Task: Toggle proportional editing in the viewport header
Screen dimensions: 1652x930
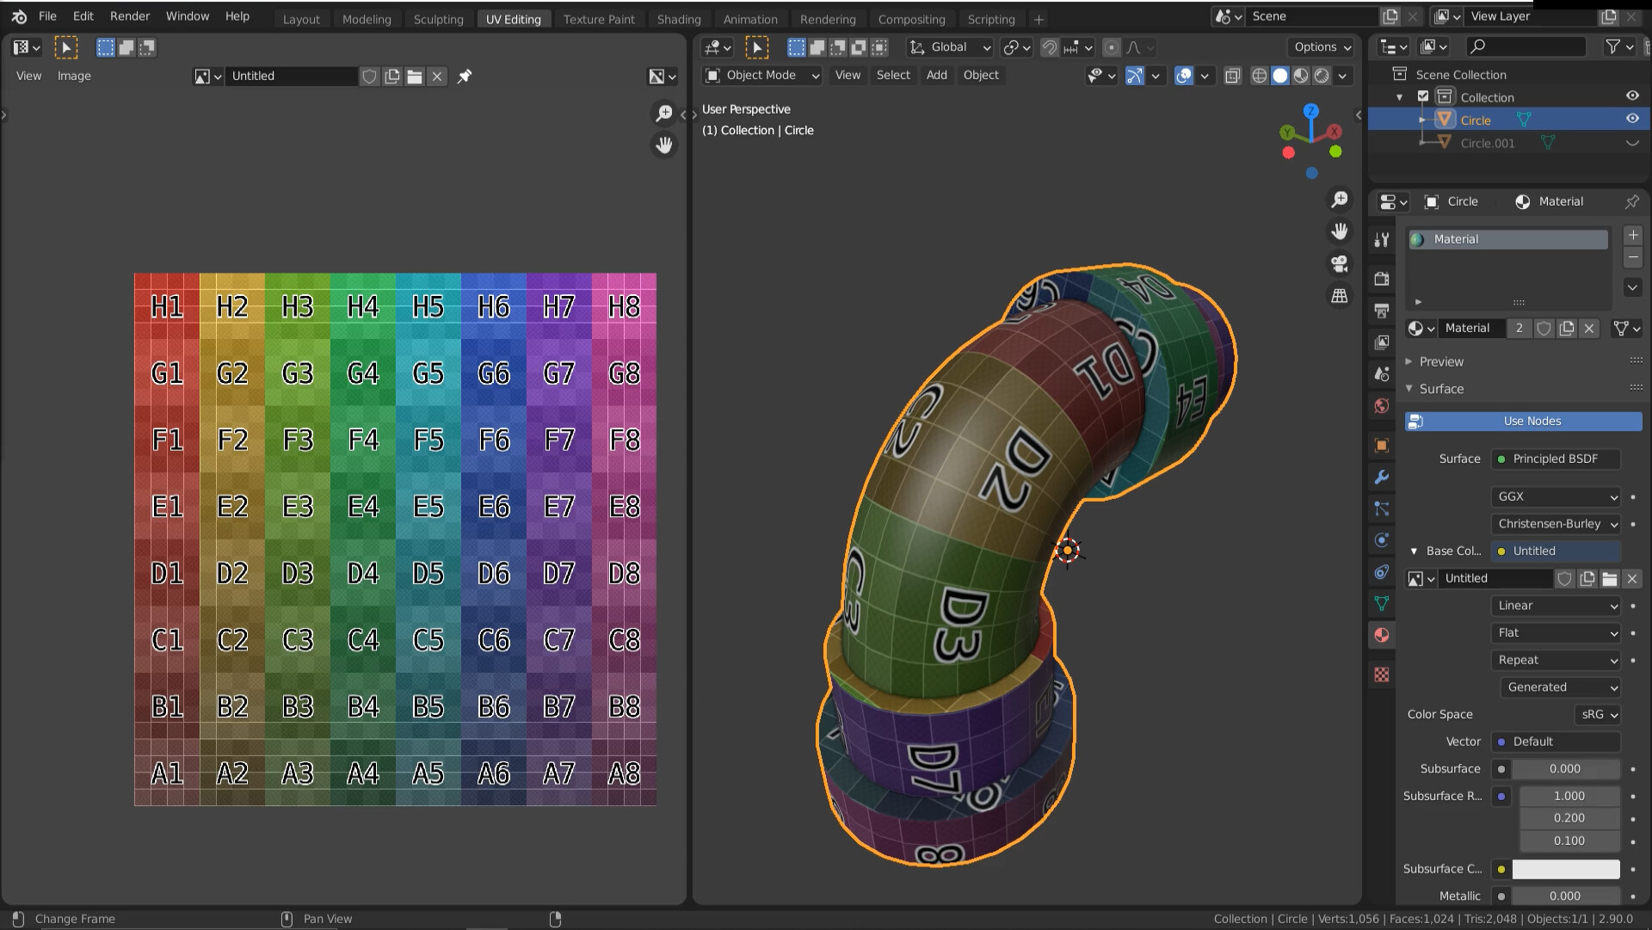Action: point(1112,47)
